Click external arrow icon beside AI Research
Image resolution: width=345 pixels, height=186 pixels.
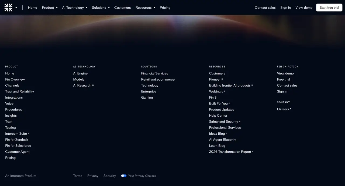pyautogui.click(x=93, y=85)
